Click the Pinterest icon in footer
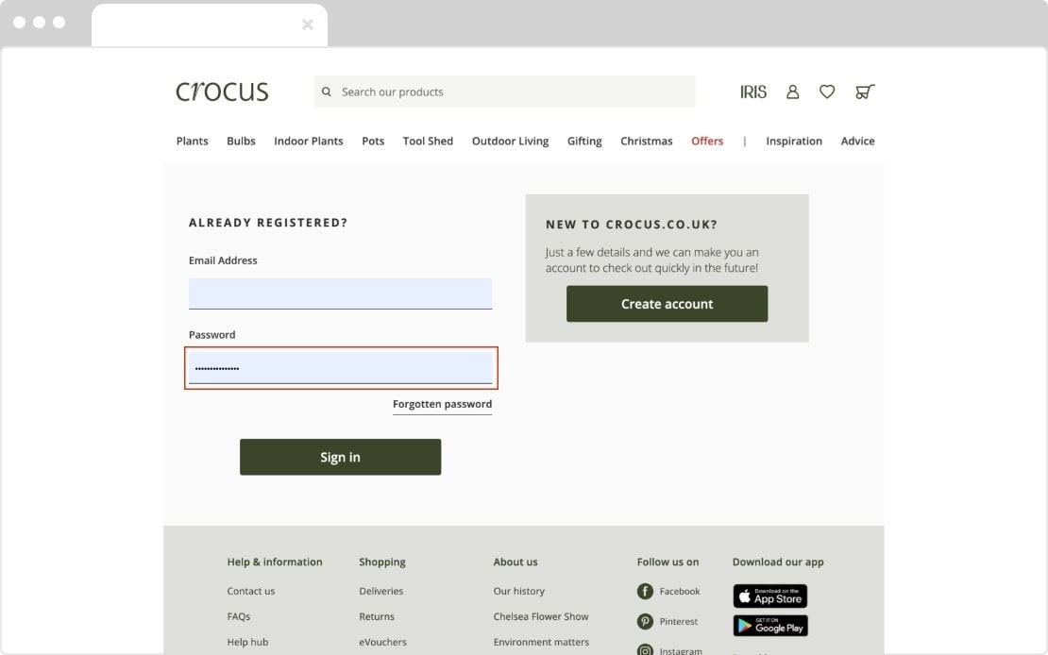The height and width of the screenshot is (655, 1048). (645, 622)
